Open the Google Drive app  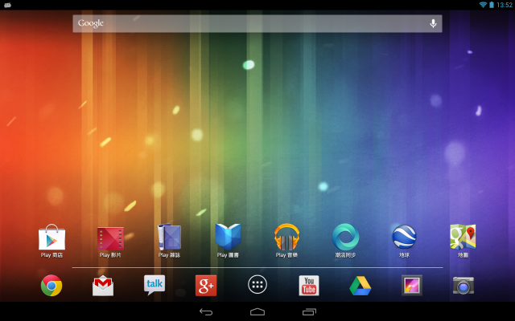coord(360,286)
